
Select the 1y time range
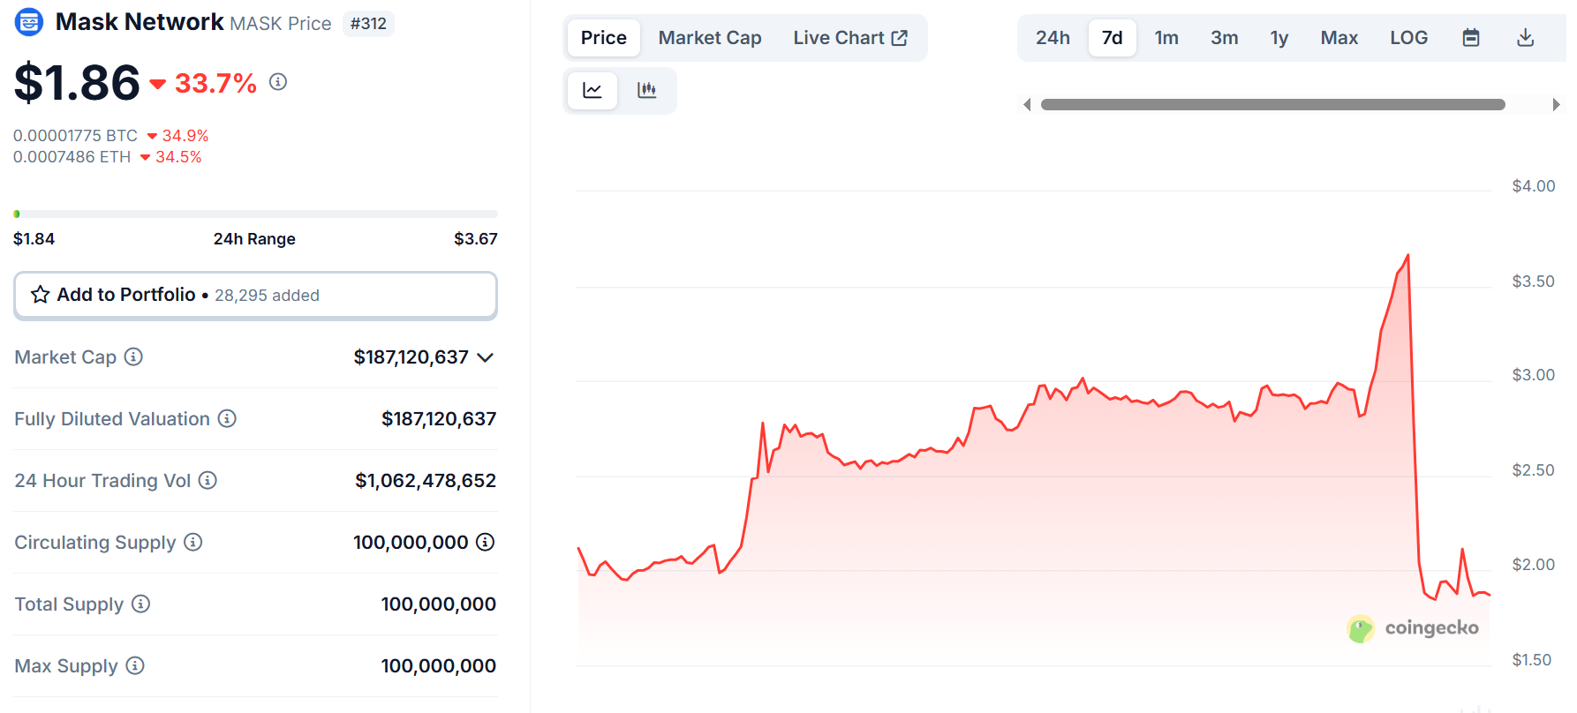pos(1279,38)
